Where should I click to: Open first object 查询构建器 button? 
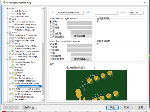(81, 36)
